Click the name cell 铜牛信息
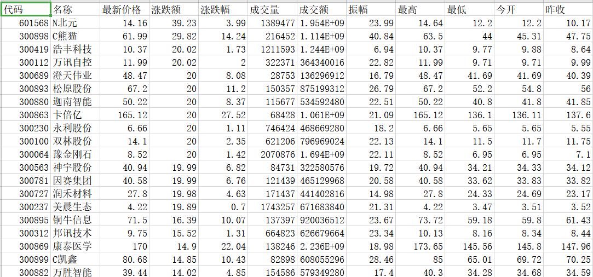 pos(76,220)
